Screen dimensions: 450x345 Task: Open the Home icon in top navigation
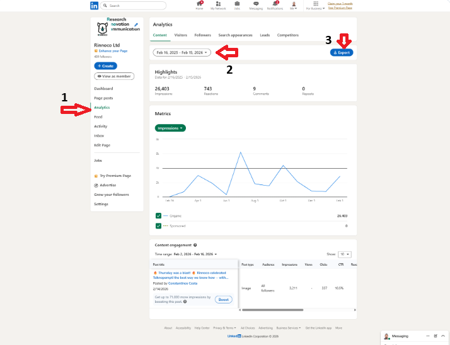(199, 4)
